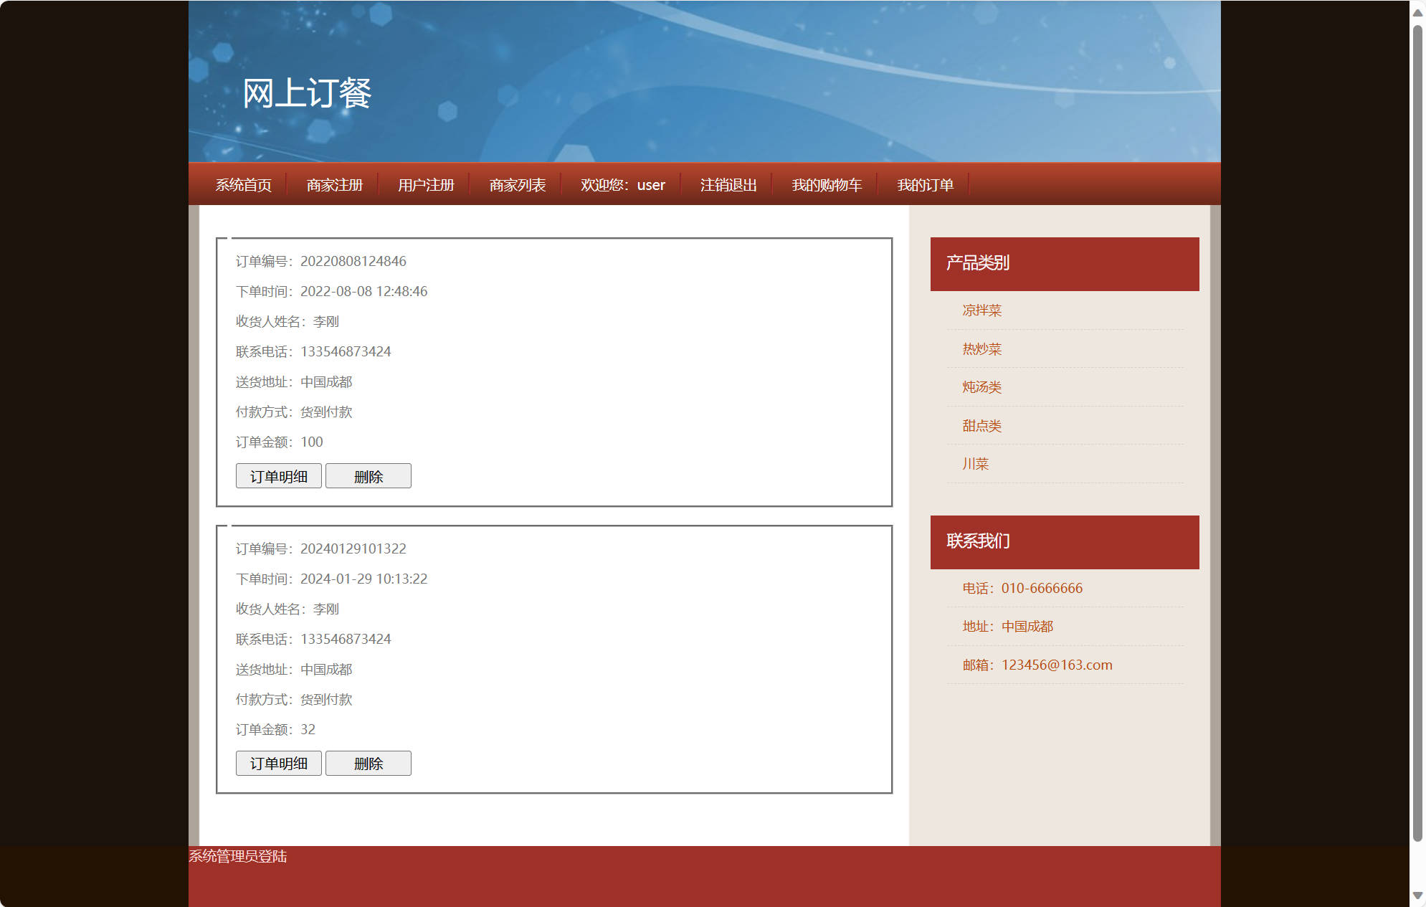
Task: Select 商家列表 in the navigation bar
Action: tap(517, 185)
